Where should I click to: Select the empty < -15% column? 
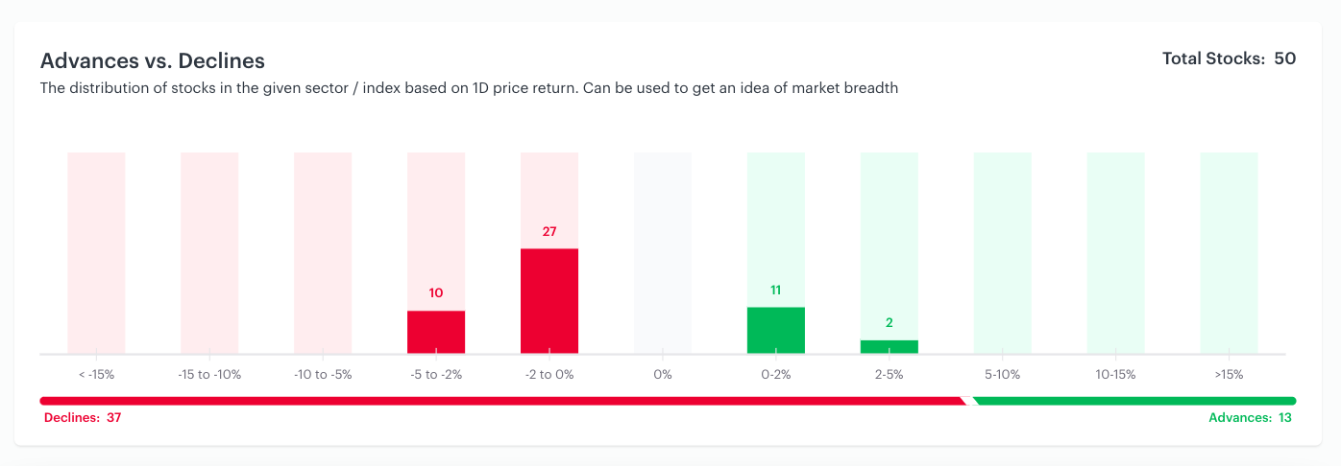[96, 253]
